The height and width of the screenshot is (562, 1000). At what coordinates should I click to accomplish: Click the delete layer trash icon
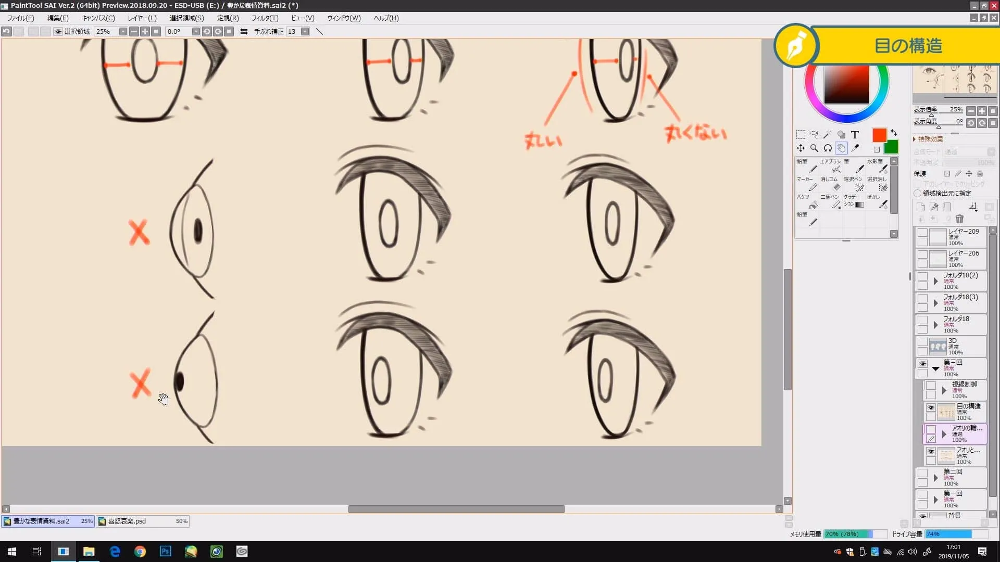tap(959, 219)
